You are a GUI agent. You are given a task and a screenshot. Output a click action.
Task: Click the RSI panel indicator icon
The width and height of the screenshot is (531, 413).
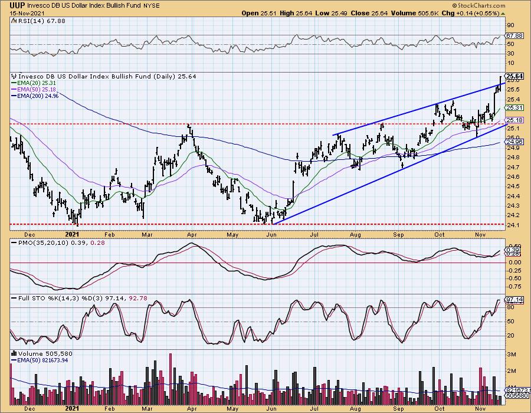[14, 21]
